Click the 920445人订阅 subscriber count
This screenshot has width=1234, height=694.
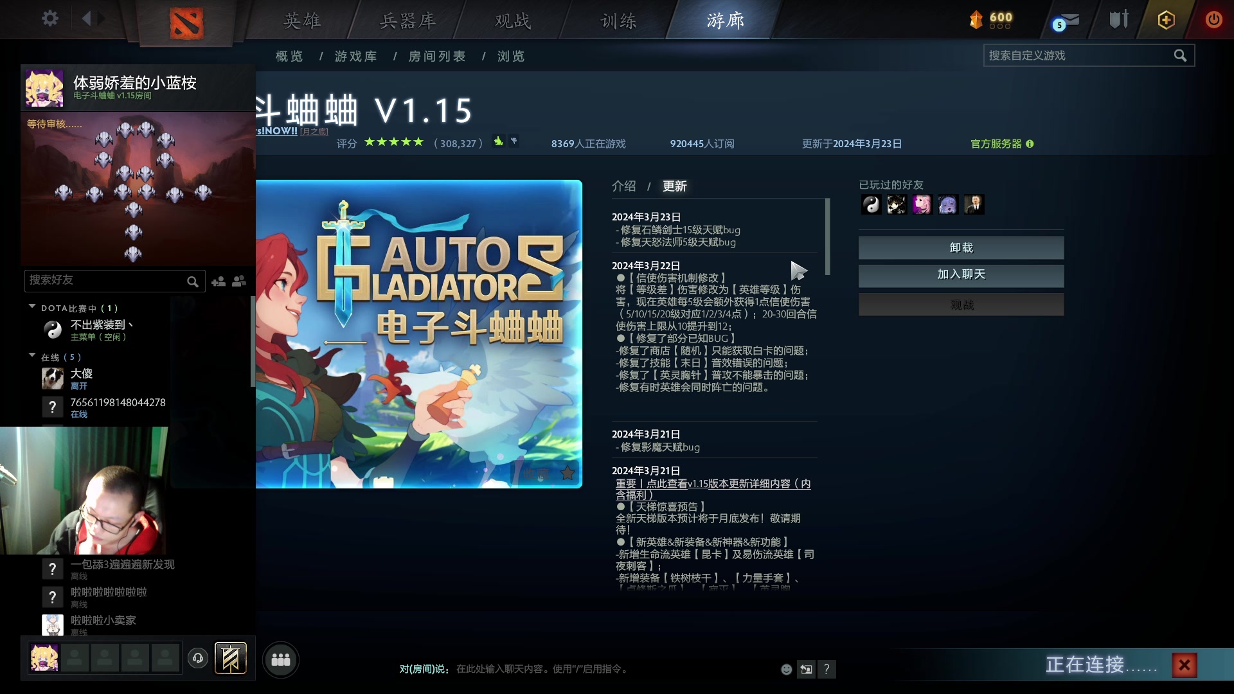click(702, 144)
